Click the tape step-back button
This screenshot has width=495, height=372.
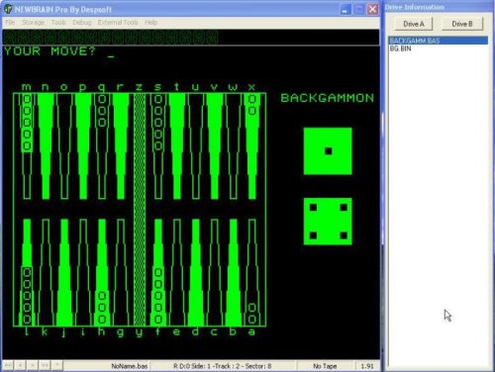[21, 365]
